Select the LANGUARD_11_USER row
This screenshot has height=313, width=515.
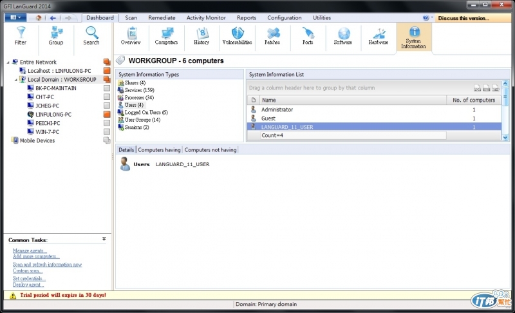click(x=374, y=127)
